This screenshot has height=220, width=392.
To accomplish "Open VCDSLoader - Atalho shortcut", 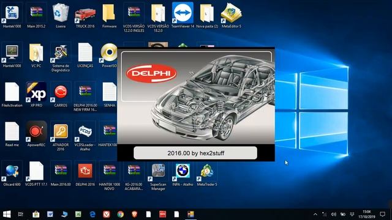I will 85,137.
